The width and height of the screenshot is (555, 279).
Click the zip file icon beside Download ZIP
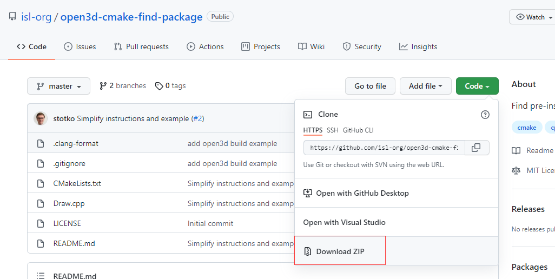pos(308,251)
